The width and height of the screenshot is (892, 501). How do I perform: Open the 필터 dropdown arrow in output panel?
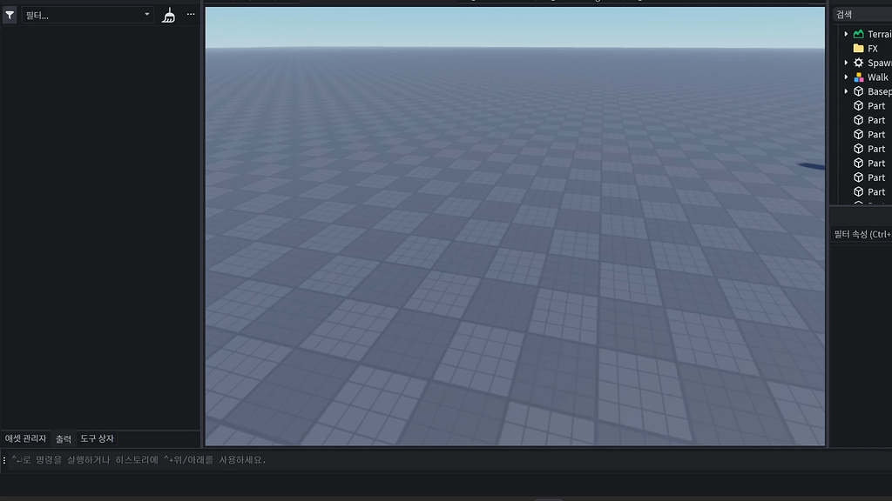(146, 14)
